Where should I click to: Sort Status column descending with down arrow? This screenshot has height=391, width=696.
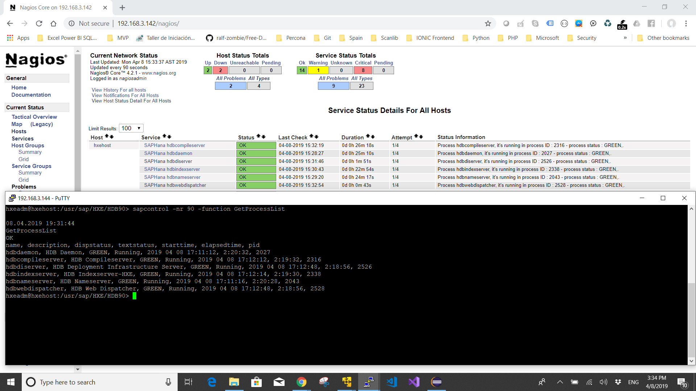point(264,136)
